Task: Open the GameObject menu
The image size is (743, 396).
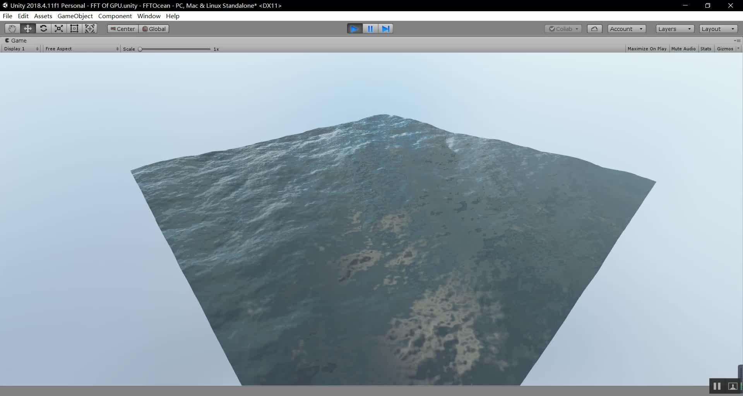Action: click(75, 16)
